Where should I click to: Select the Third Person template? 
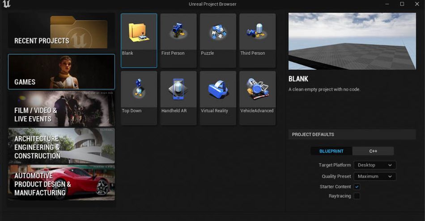[258, 41]
